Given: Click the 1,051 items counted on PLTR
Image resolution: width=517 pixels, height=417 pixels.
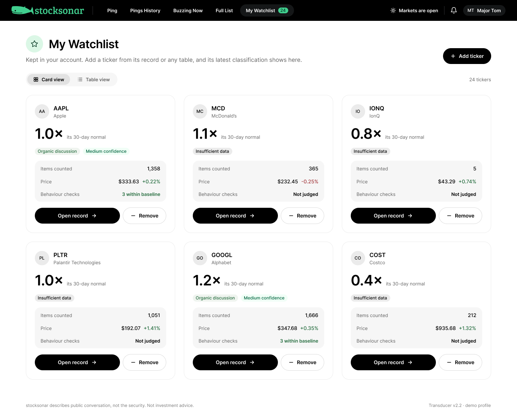Looking at the screenshot, I should (154, 315).
